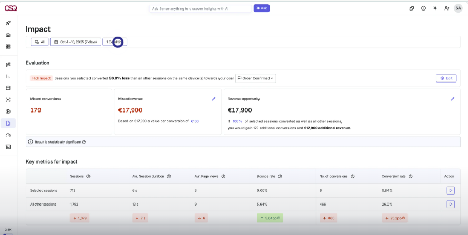Open the speed gauge icon in sidebar

click(x=8, y=135)
